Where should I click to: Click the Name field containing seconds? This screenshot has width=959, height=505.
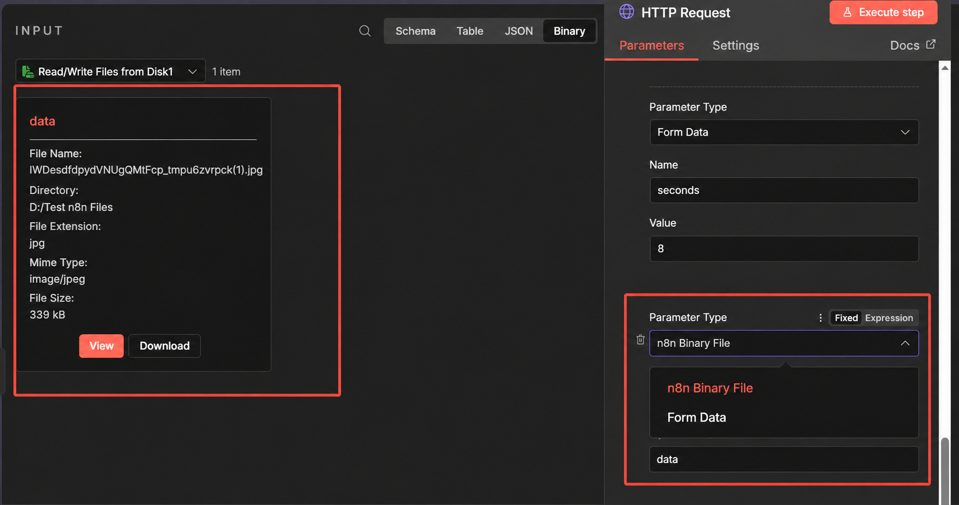(784, 190)
